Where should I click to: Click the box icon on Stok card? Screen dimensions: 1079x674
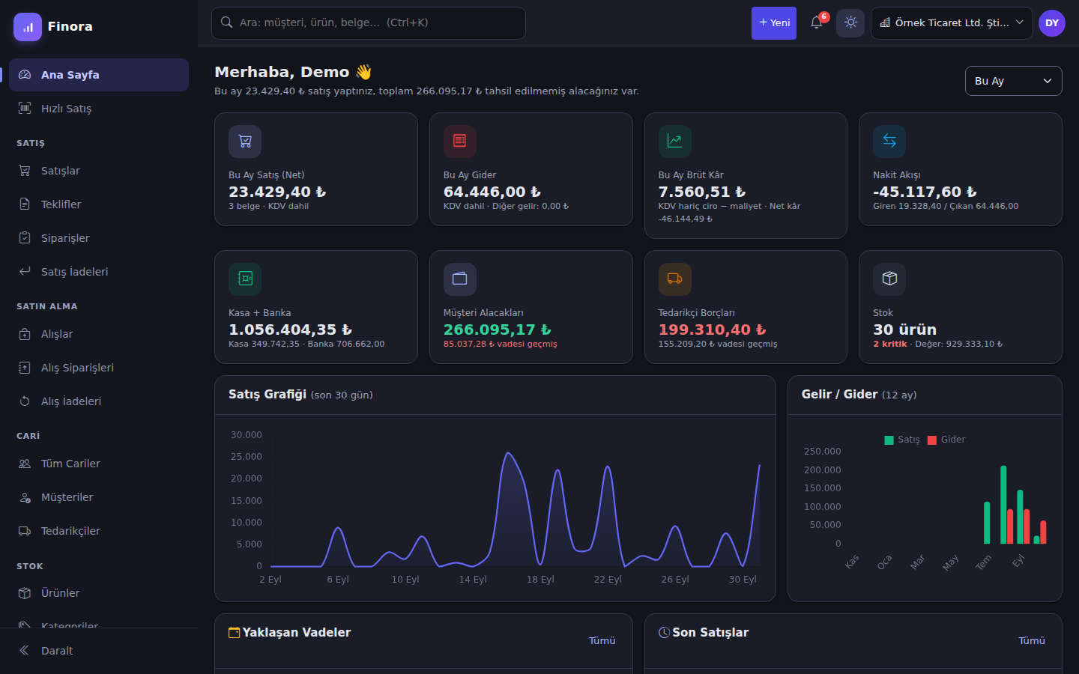889,279
